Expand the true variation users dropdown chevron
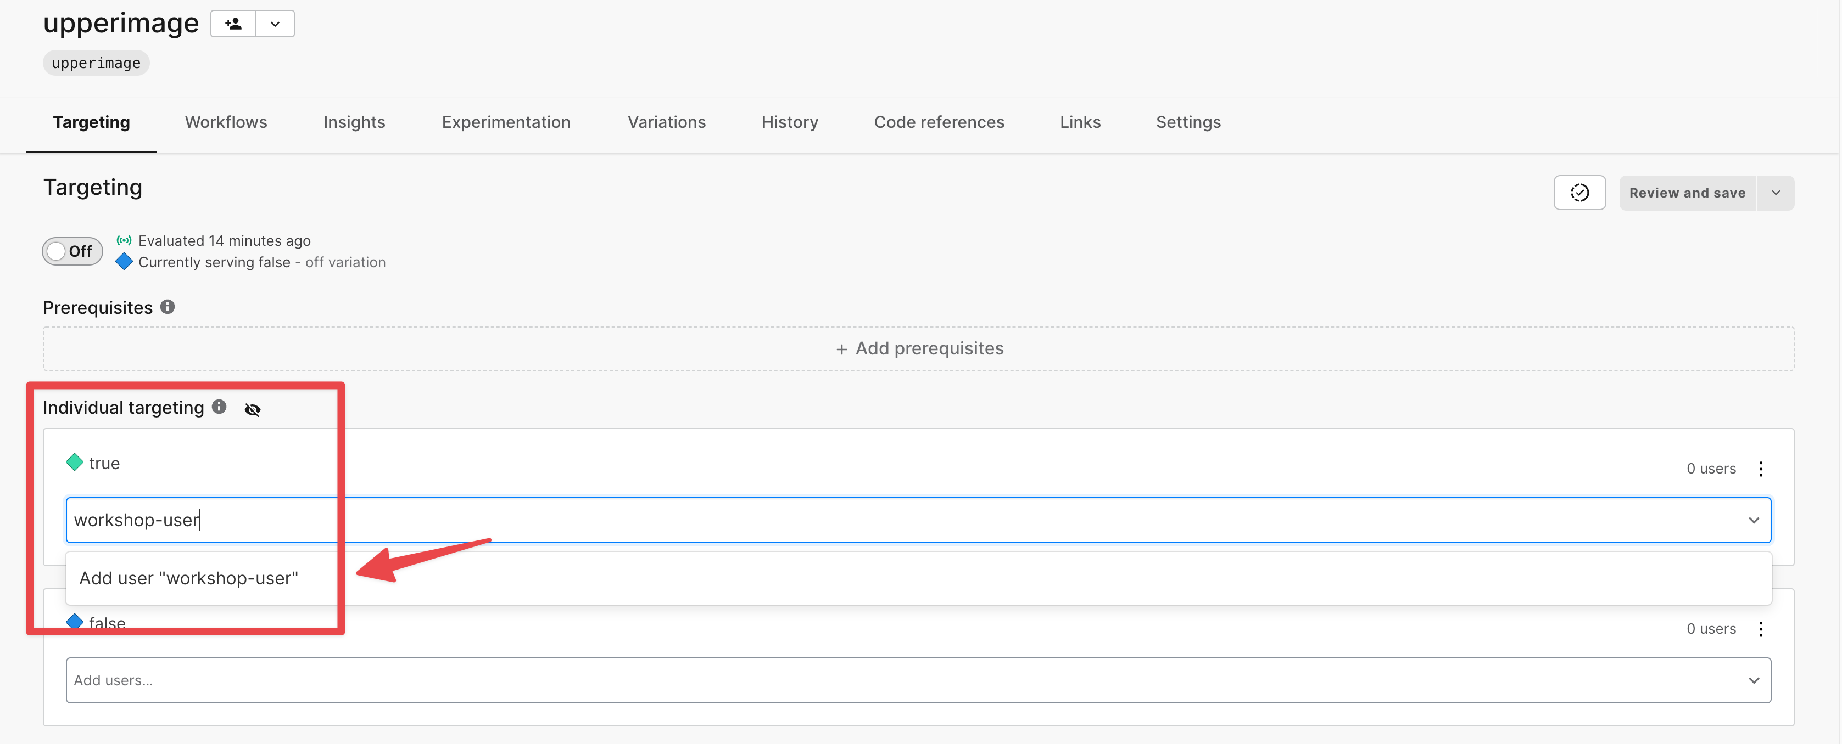Image resolution: width=1842 pixels, height=744 pixels. (1754, 520)
